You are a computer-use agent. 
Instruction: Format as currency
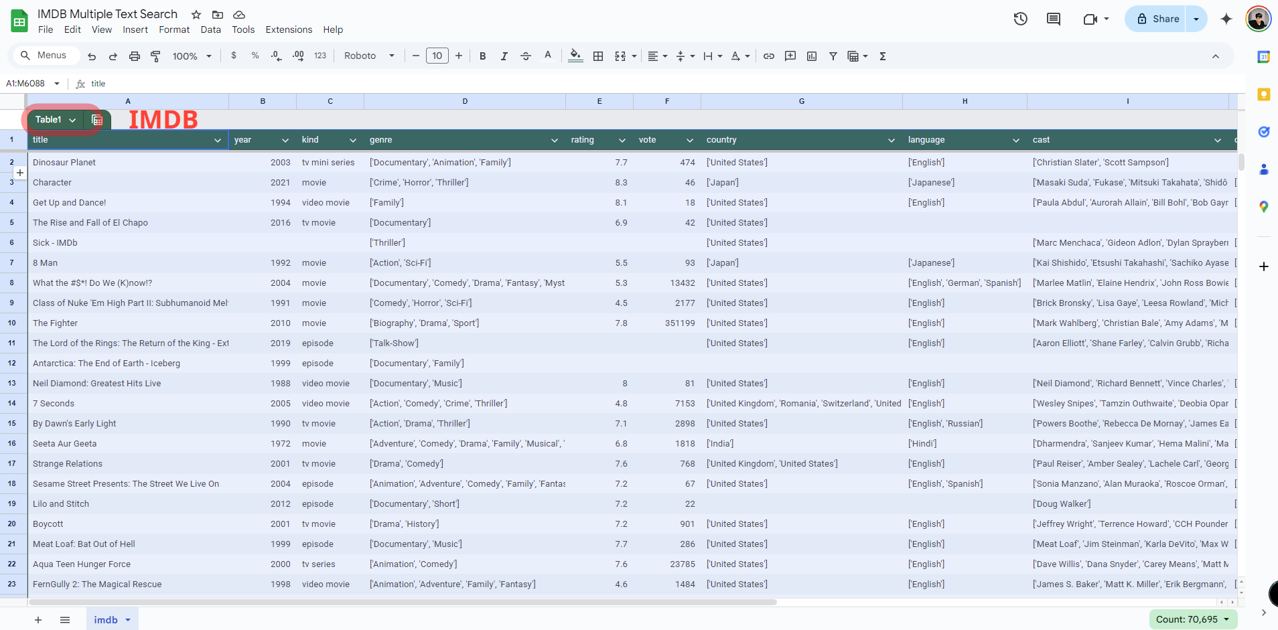234,56
